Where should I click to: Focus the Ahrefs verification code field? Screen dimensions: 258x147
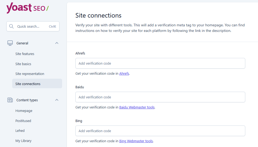point(160,63)
